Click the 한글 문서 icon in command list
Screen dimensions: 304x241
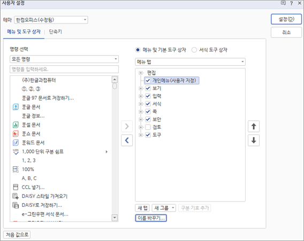[16, 107]
